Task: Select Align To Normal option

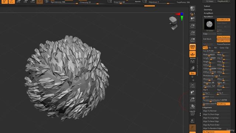Action: tap(216, 111)
